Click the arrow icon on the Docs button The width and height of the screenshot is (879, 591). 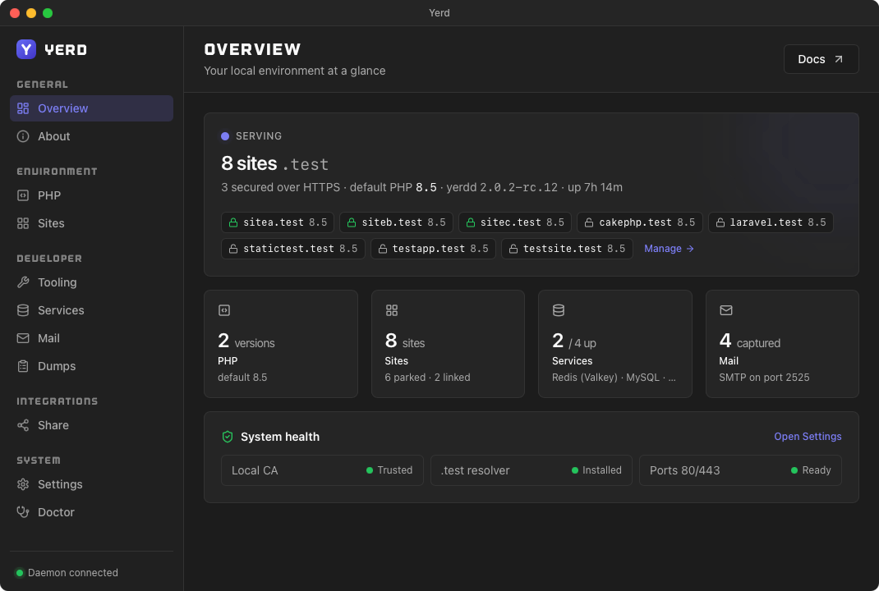[x=839, y=59]
